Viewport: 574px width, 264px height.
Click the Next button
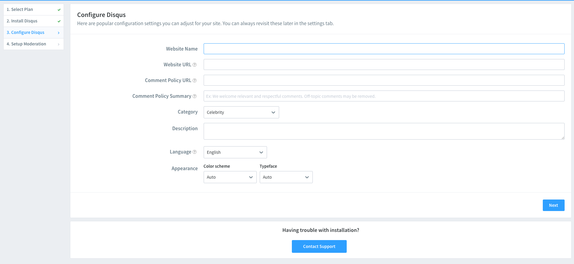click(553, 205)
